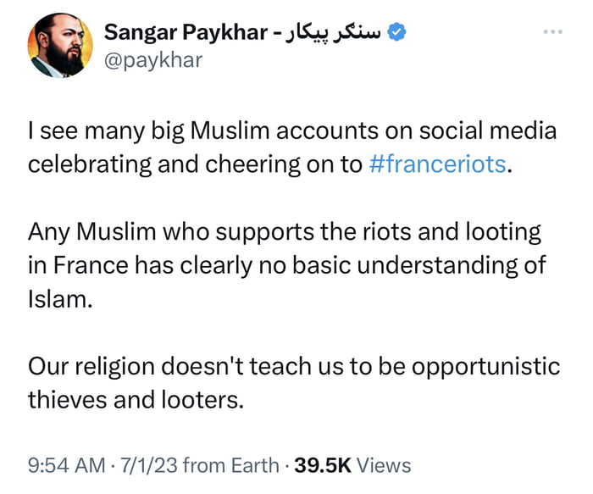Click the paragraph starting 'Any Muslim who supports'
Screen dimensions: 593x494
click(284, 231)
